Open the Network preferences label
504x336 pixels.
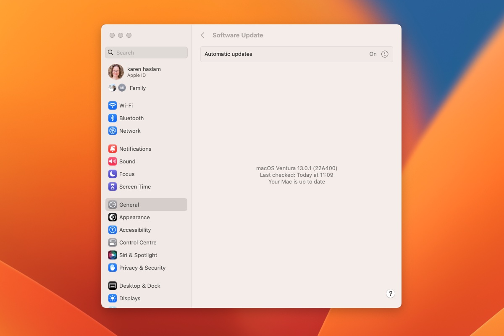tap(130, 131)
